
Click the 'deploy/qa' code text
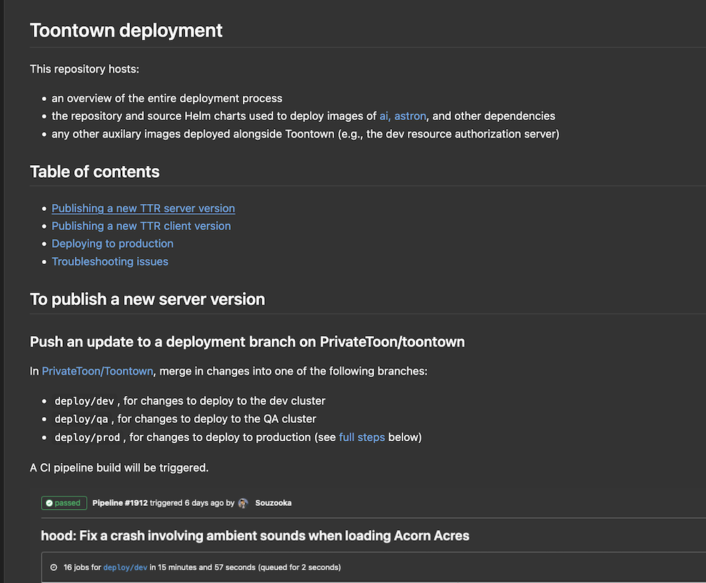(81, 419)
